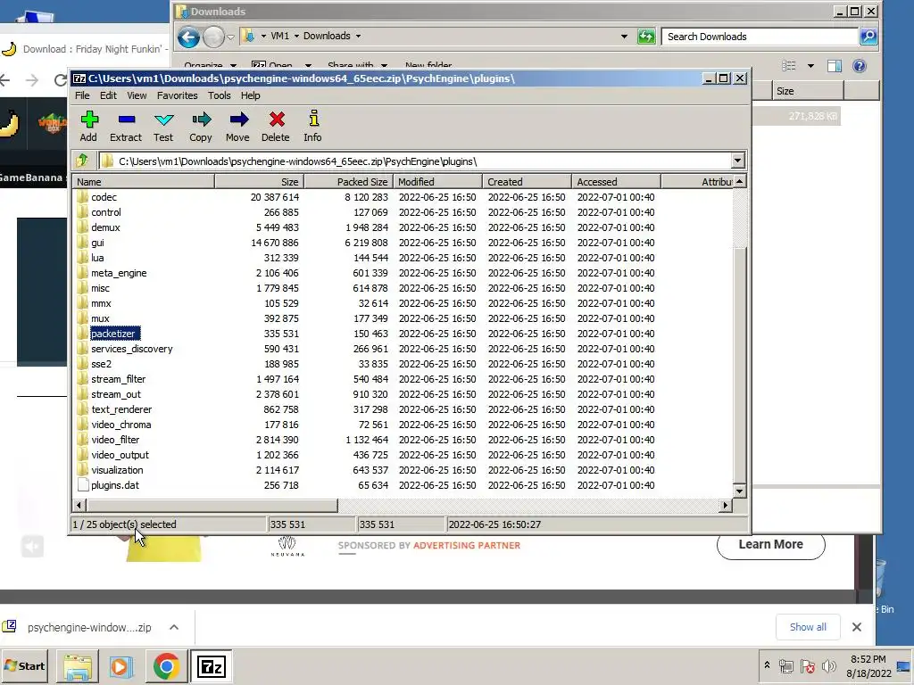Reload the Chrome page
Viewport: 914px width, 685px height.
pyautogui.click(x=60, y=79)
